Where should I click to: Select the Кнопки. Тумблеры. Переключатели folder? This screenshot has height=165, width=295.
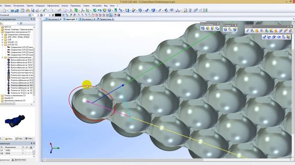[17, 29]
